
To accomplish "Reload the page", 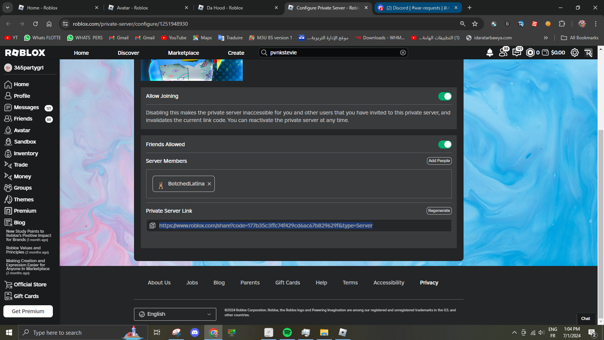I will 35,24.
